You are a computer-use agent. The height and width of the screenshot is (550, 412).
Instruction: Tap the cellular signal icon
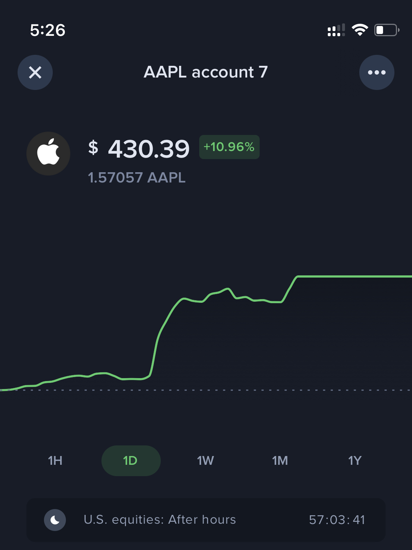[336, 30]
